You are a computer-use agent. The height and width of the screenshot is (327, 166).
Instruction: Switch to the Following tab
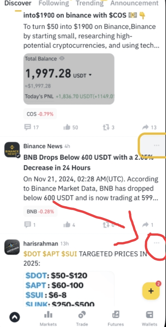pyautogui.click(x=54, y=3)
